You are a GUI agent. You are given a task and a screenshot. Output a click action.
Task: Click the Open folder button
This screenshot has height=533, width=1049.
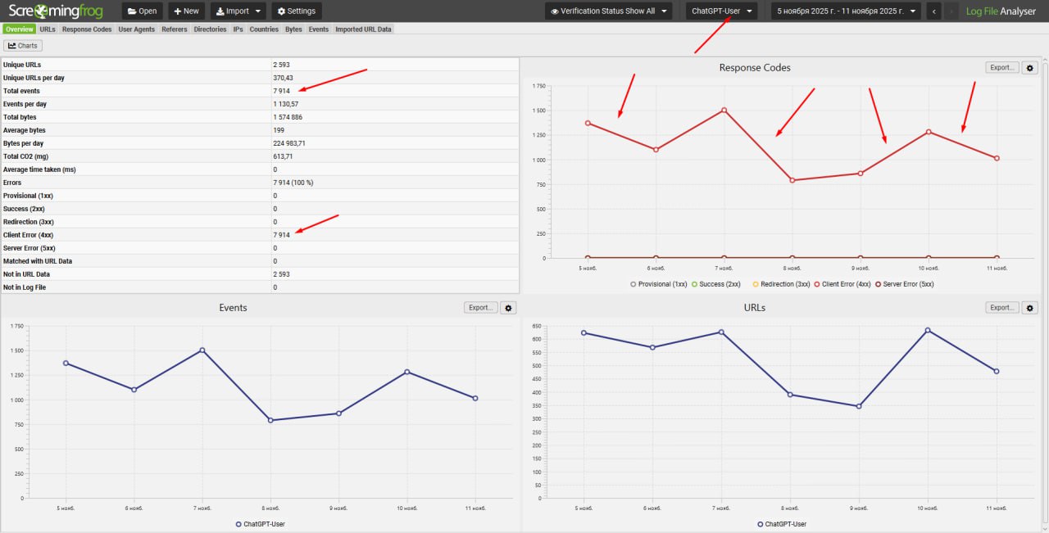(142, 11)
